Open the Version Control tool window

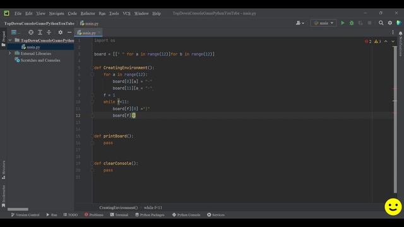tap(25, 214)
